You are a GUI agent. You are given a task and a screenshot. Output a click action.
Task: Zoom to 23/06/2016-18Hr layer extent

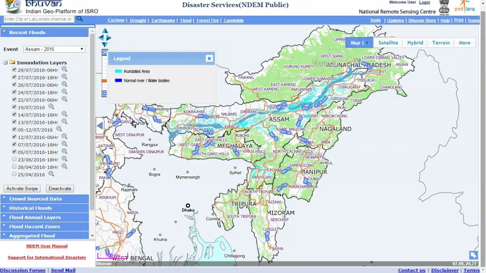pos(64,159)
